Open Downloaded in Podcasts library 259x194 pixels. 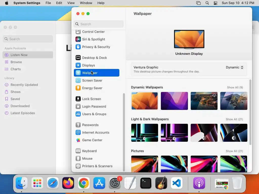click(28, 106)
